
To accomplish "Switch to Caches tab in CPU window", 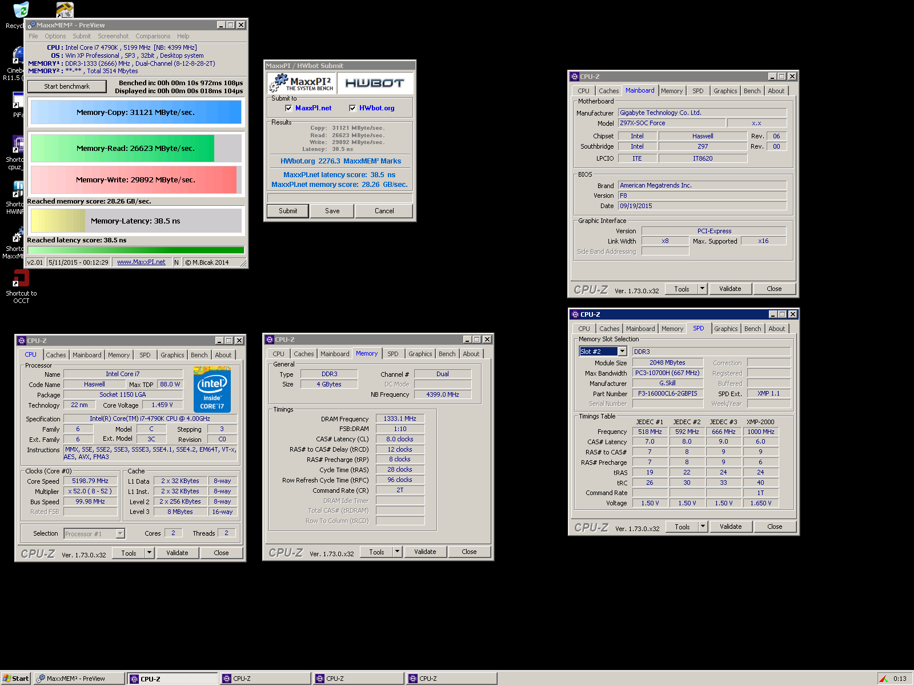I will pyautogui.click(x=56, y=355).
